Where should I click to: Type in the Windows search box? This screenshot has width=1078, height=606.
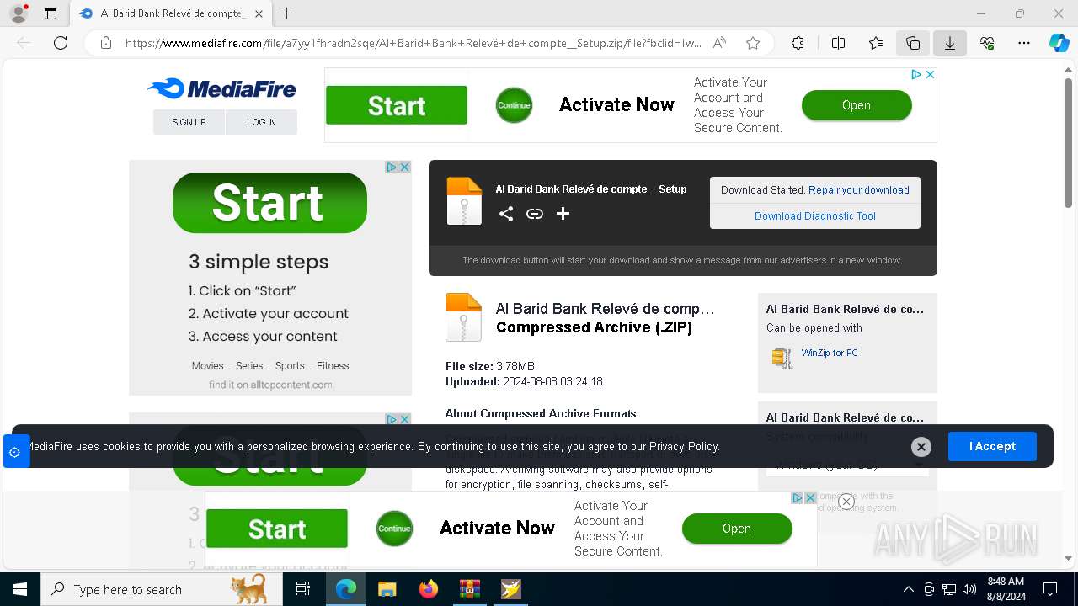pyautogui.click(x=162, y=589)
